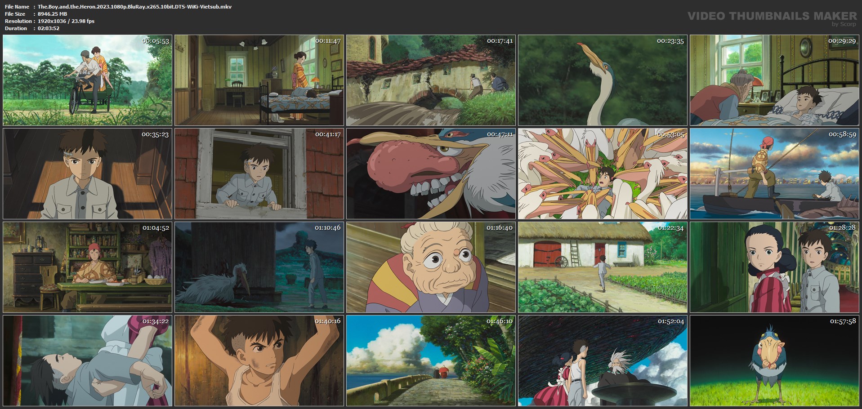Click the old woman frame at 01:16:40
The width and height of the screenshot is (862, 409).
tap(431, 267)
